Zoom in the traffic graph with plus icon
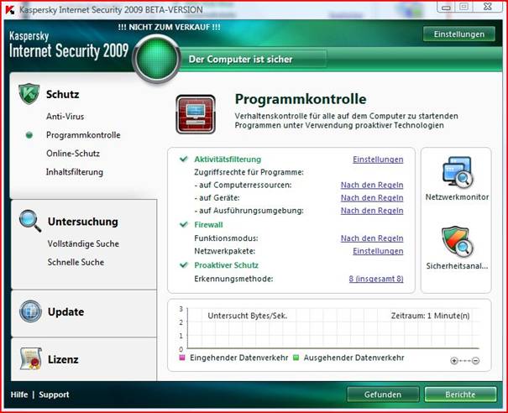 coord(454,360)
